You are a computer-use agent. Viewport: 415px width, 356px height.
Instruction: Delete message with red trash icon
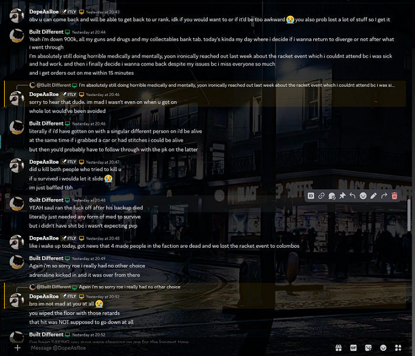pyautogui.click(x=395, y=196)
